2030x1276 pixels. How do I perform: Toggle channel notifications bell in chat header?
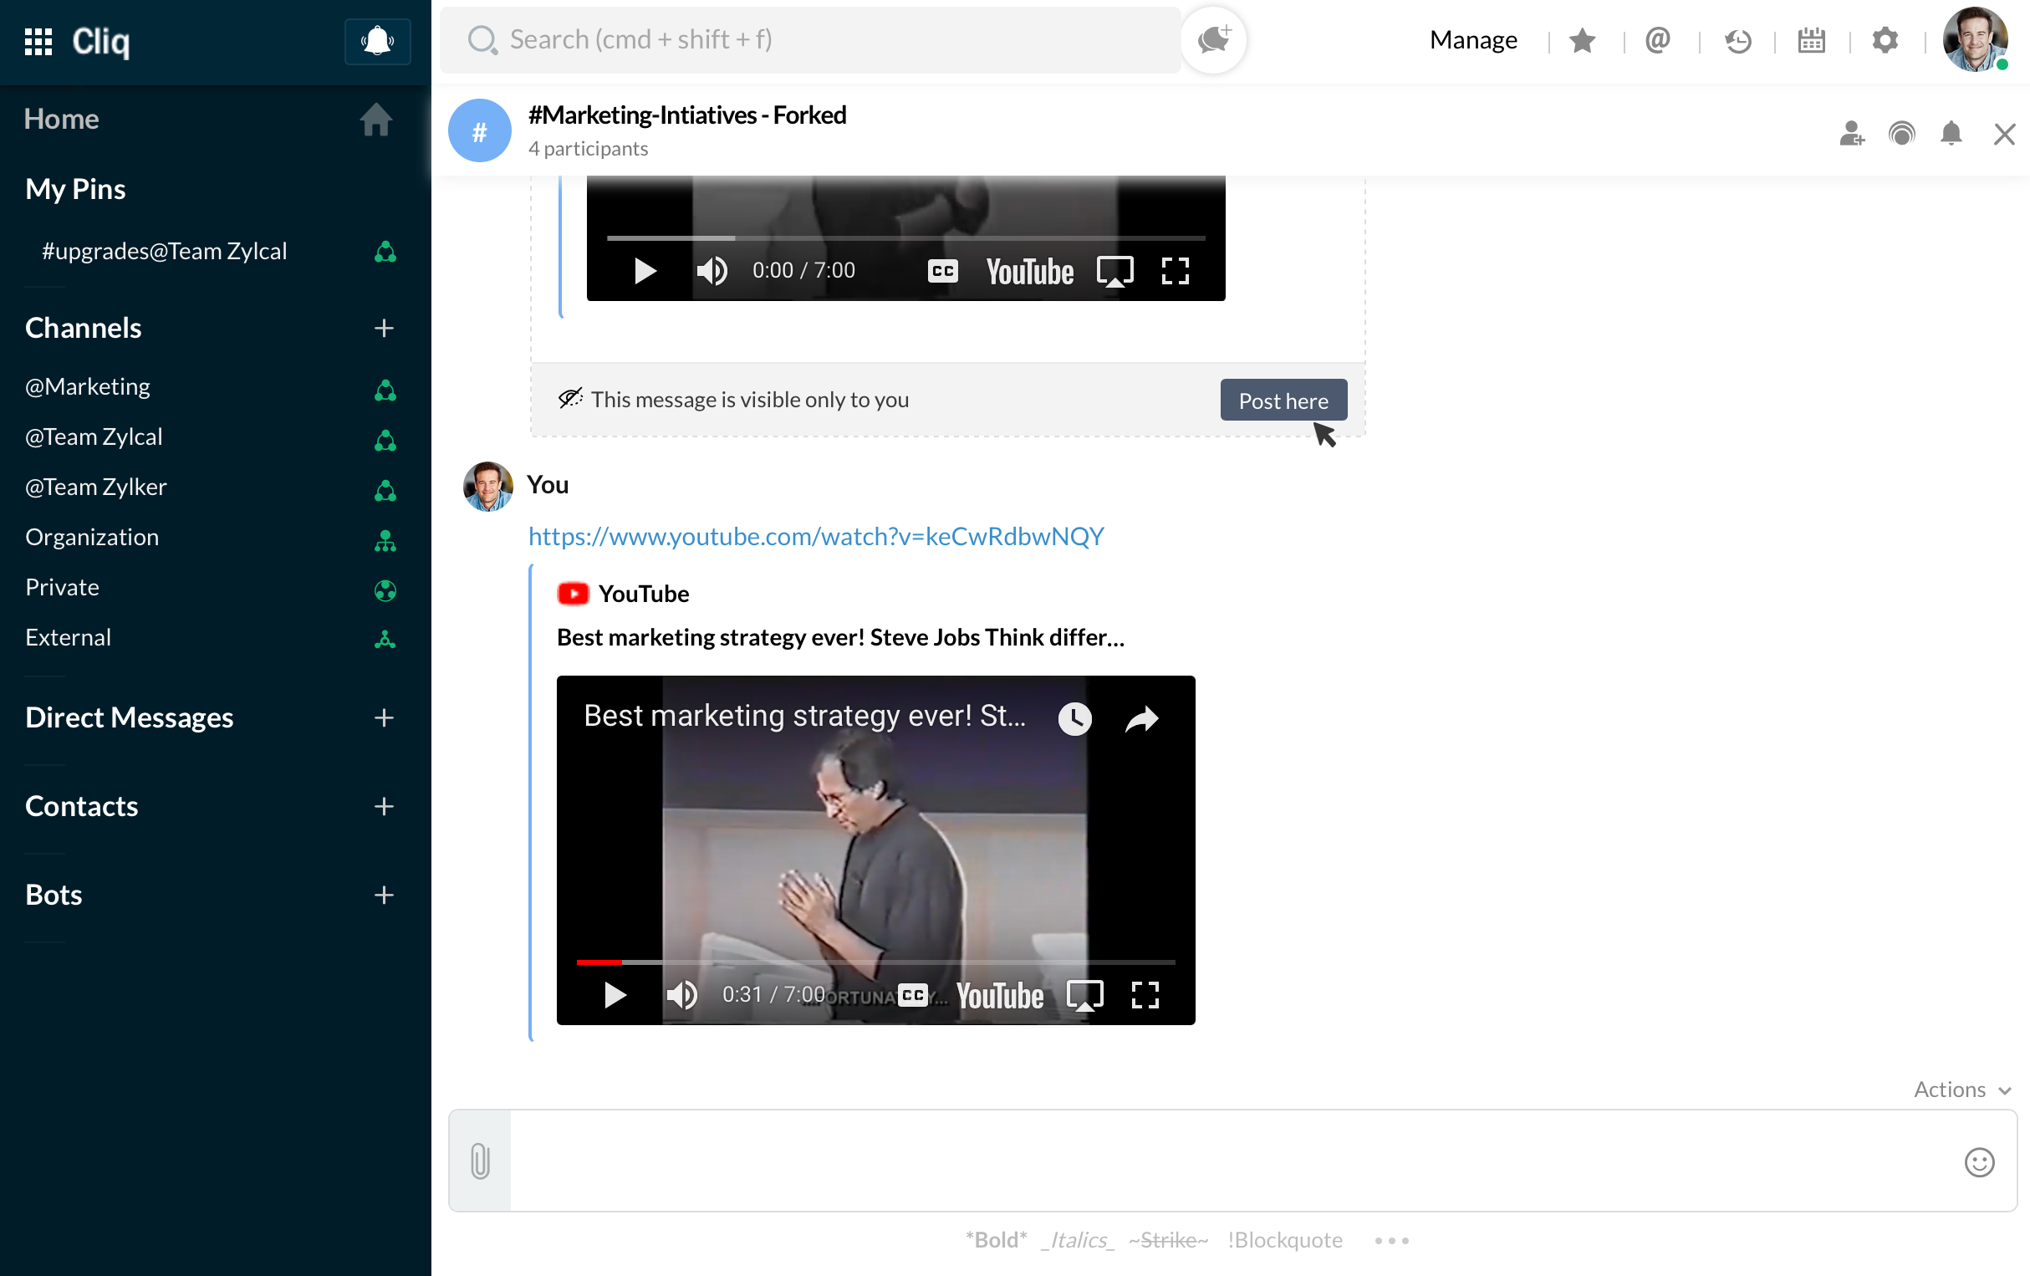1951,133
